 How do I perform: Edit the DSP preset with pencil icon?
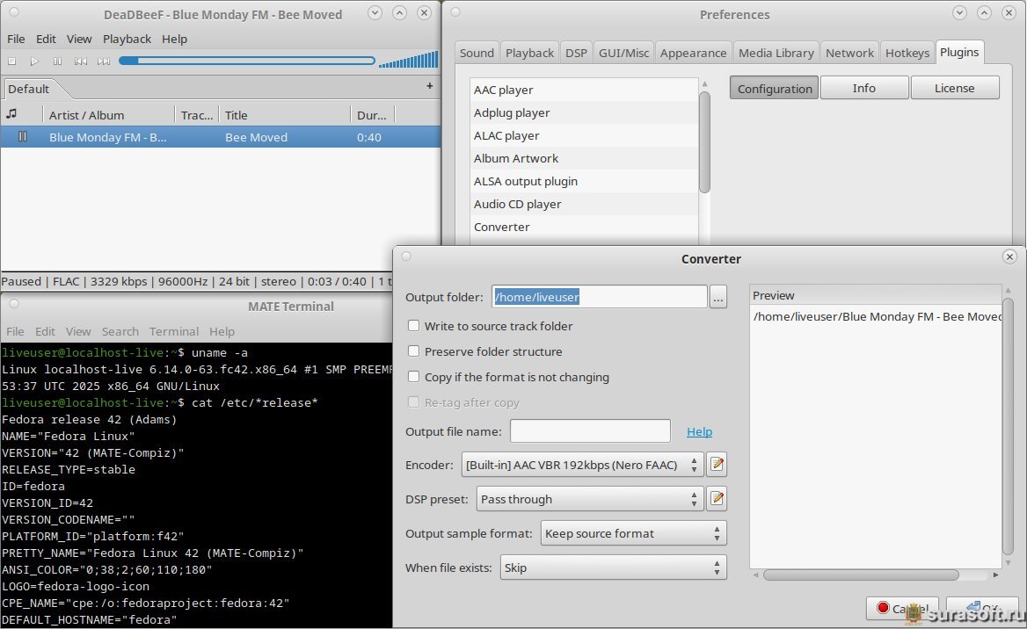pyautogui.click(x=717, y=499)
